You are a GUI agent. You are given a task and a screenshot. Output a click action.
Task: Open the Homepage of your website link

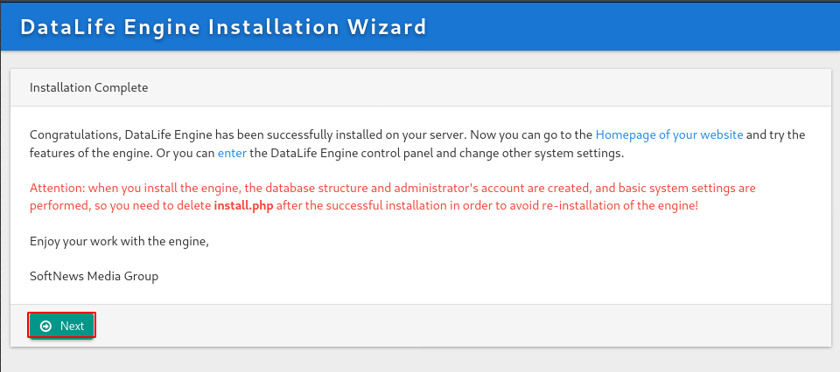click(x=669, y=134)
